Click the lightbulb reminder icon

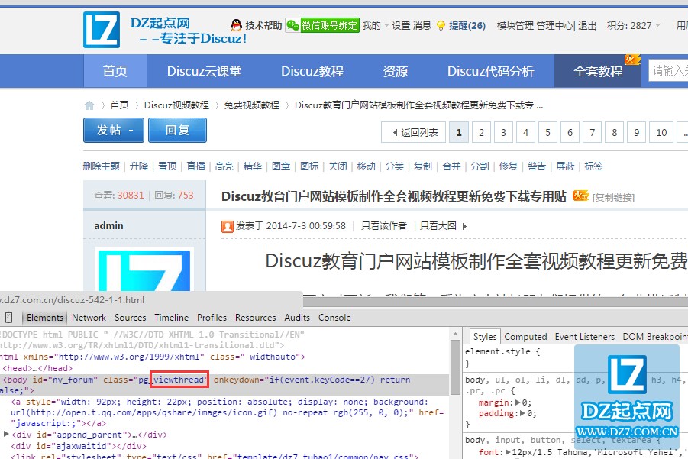click(441, 25)
